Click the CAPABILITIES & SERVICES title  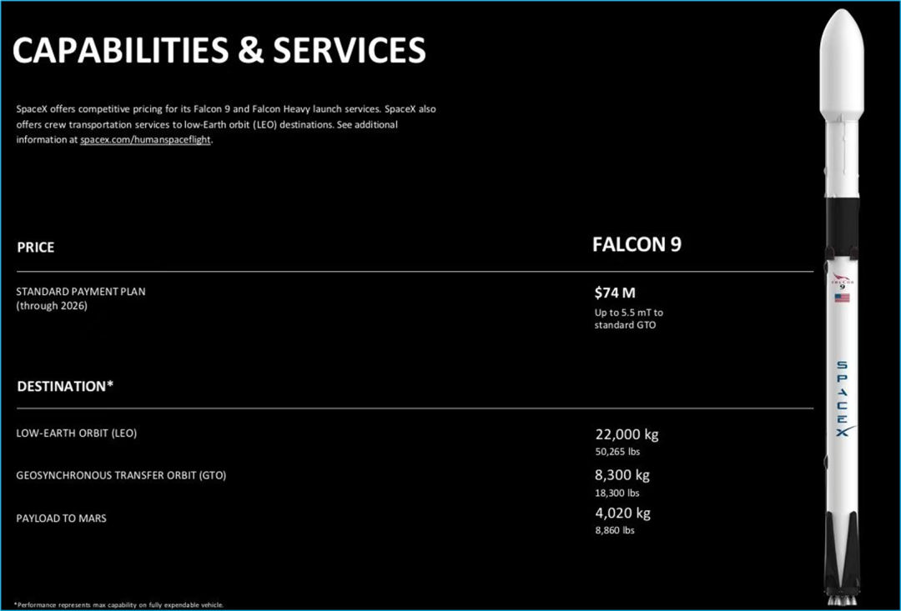(x=219, y=51)
